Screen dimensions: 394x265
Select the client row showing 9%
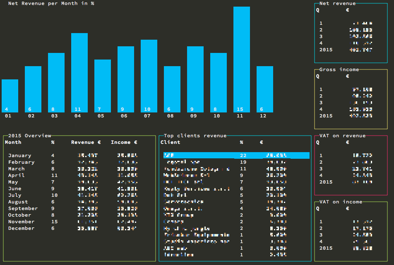225,175
